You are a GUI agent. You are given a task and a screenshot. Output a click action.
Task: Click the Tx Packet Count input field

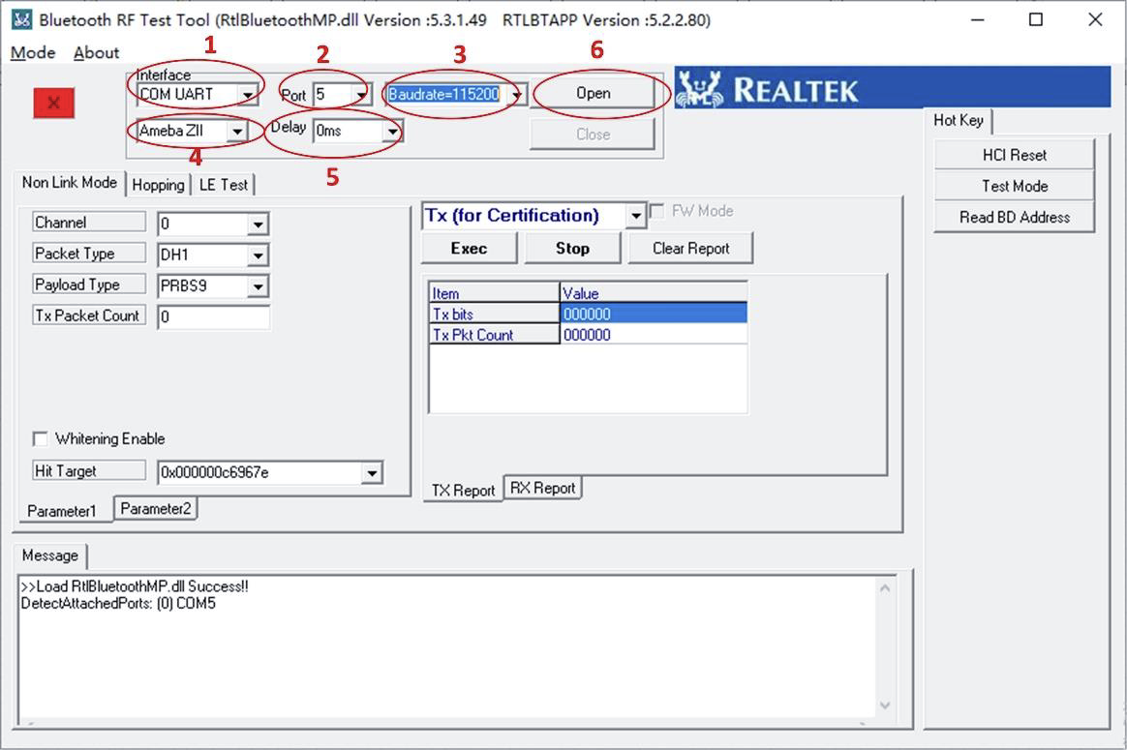tap(213, 316)
